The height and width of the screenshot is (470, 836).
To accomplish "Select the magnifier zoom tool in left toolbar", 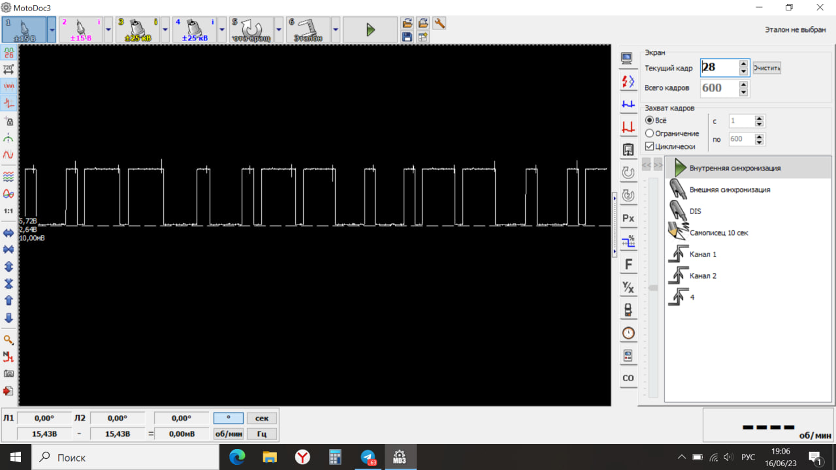I will (8, 340).
